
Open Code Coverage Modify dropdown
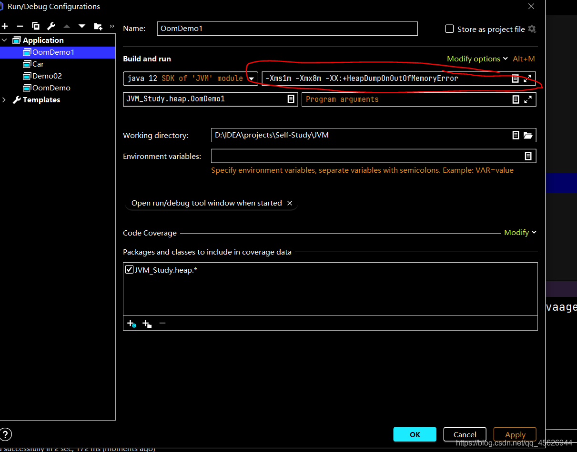(520, 233)
